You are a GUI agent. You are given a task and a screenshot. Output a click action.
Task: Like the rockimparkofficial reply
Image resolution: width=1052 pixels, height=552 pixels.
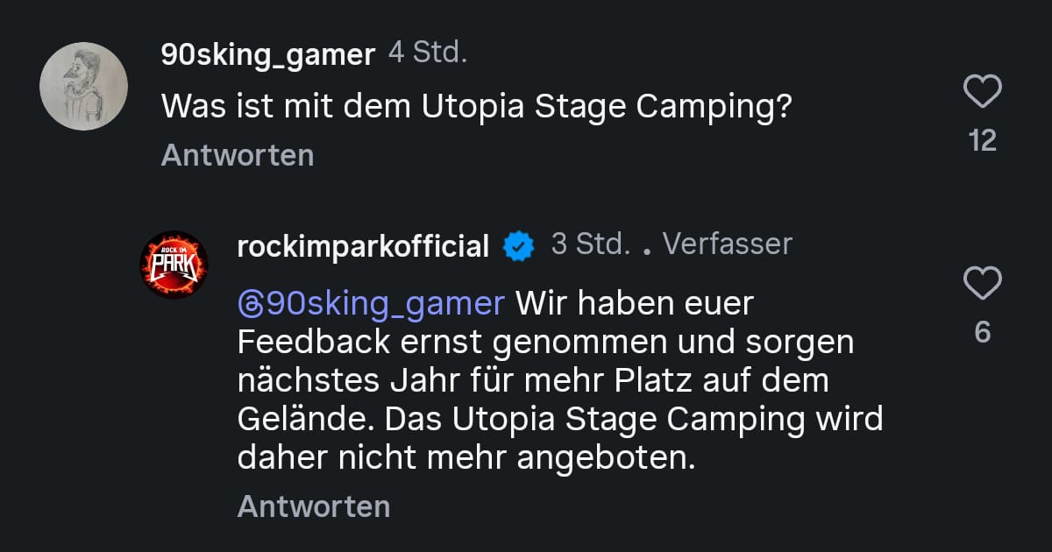coord(982,283)
